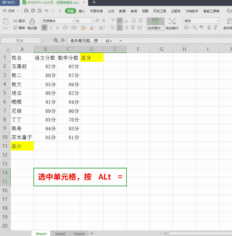The image size is (232, 236).
Task: Redo the last action
Action: pyautogui.click(x=53, y=11)
